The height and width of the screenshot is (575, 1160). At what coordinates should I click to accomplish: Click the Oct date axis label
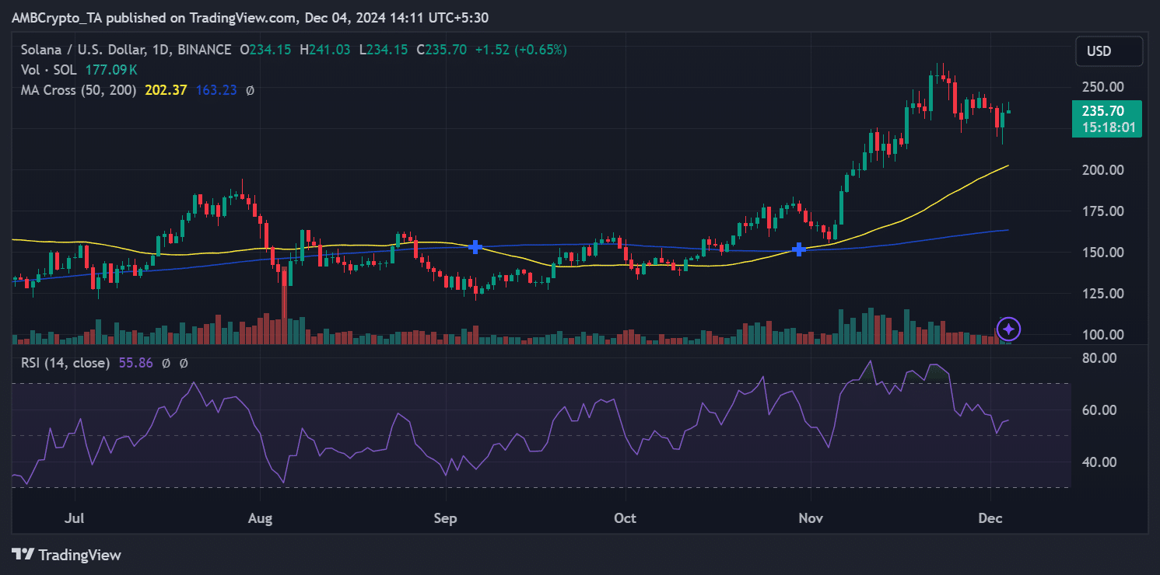(626, 517)
